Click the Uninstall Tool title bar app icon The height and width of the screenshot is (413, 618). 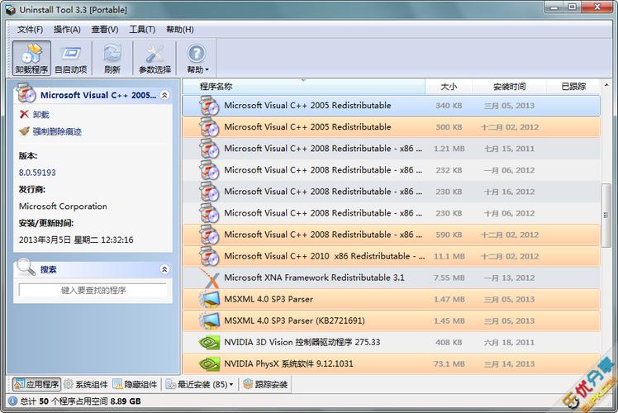point(11,9)
